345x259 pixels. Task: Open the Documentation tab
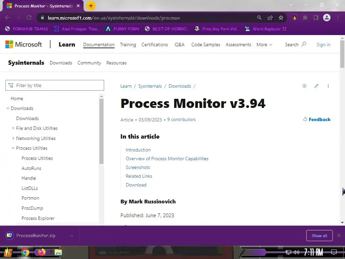(99, 45)
